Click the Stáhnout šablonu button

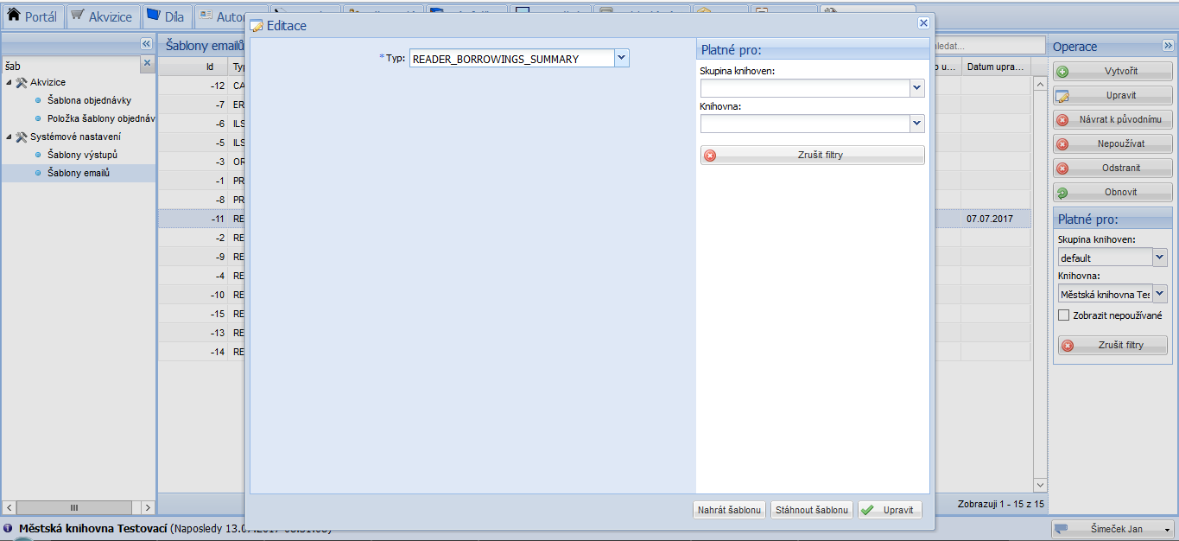811,510
